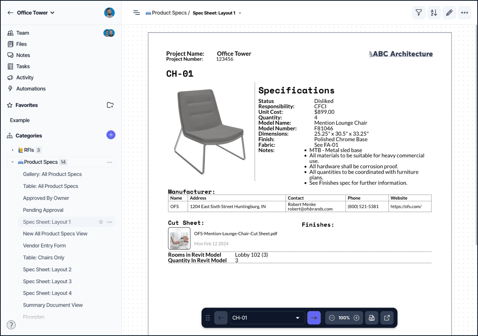The image size is (478, 336).
Task: Zoom out with the minus button
Action: (x=332, y=318)
